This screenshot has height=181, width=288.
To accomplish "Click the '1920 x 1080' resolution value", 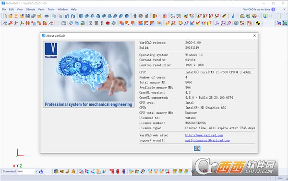I will coord(195,65).
